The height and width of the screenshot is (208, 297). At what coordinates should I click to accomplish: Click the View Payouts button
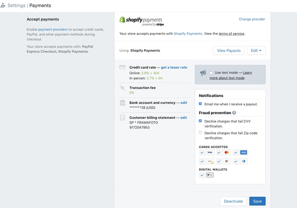click(229, 51)
